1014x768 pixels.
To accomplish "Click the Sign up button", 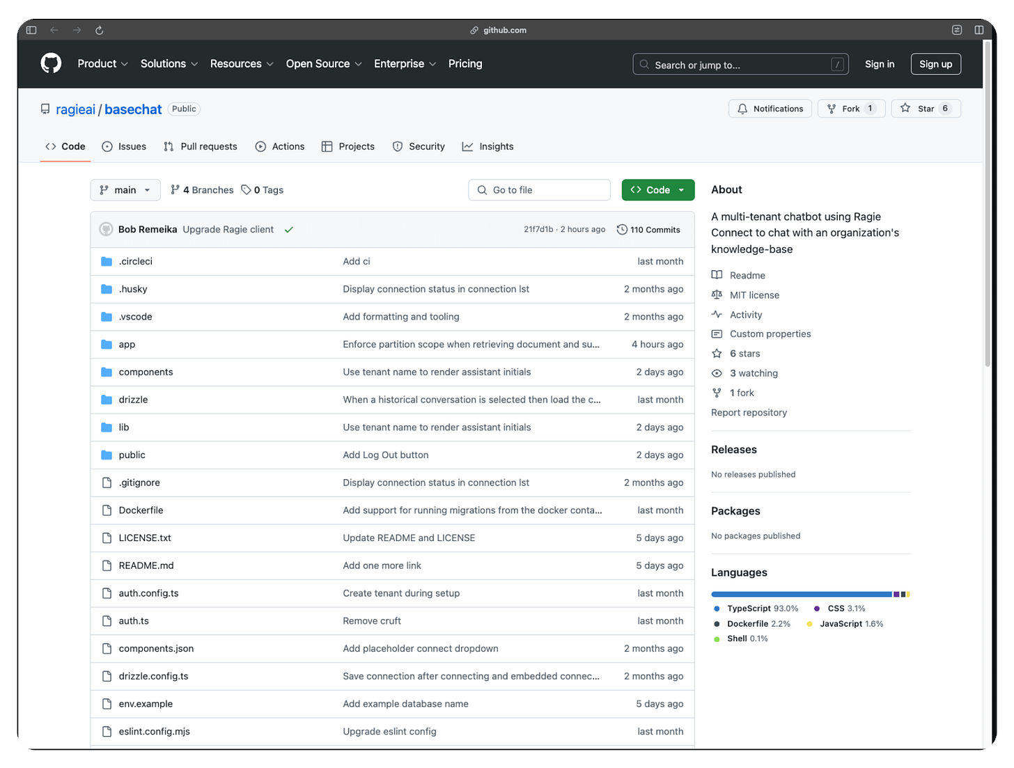I will coord(935,64).
